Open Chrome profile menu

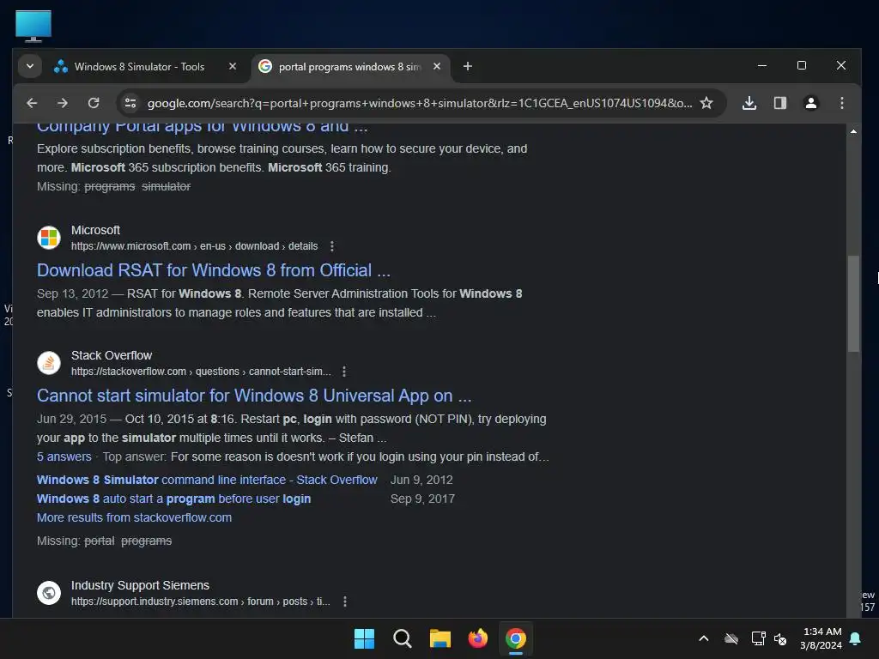(x=810, y=103)
